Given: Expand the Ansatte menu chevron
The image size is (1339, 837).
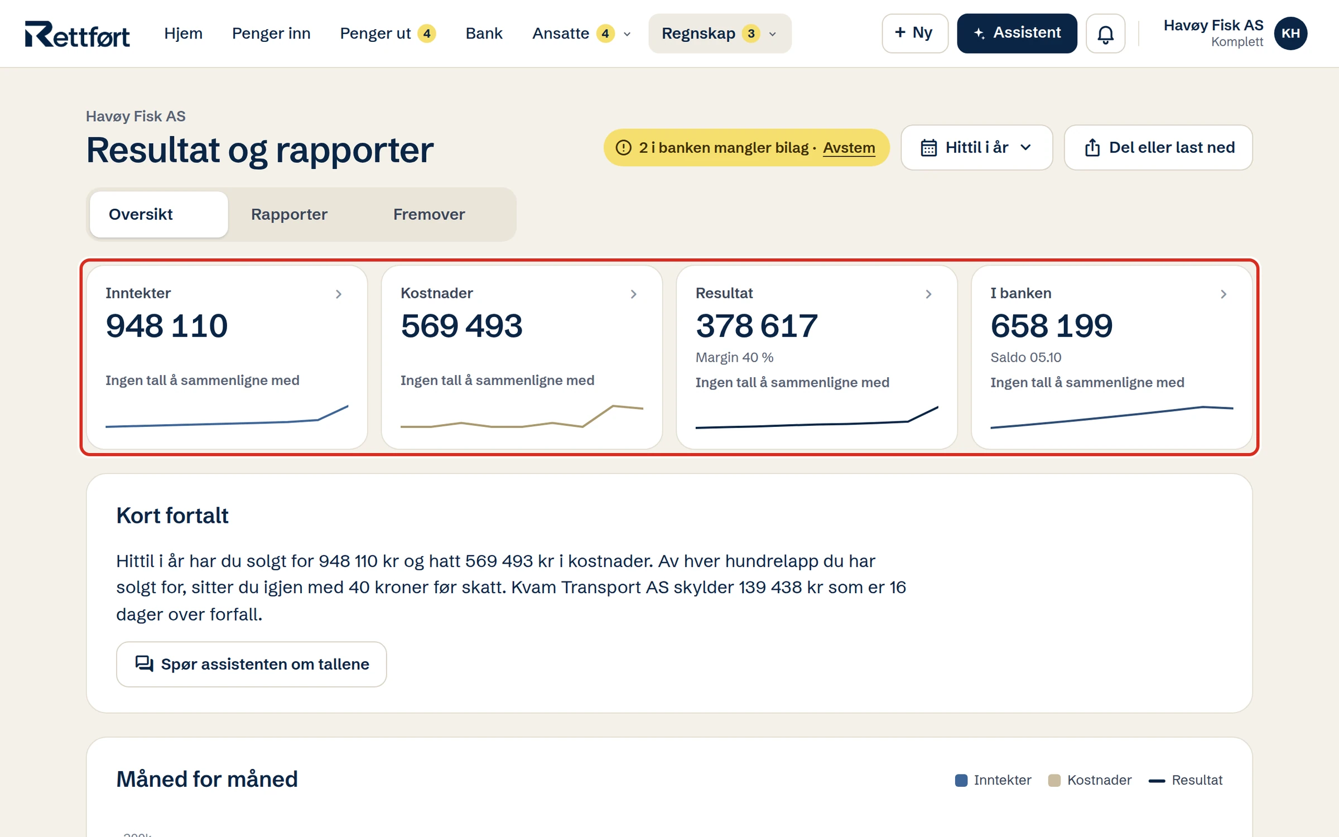Looking at the screenshot, I should pos(627,34).
